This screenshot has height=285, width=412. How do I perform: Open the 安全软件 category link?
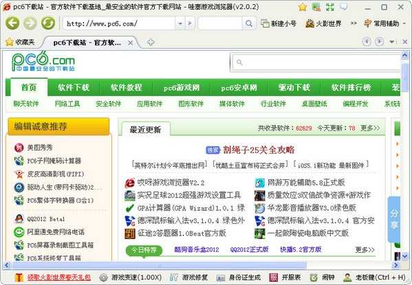tap(109, 104)
